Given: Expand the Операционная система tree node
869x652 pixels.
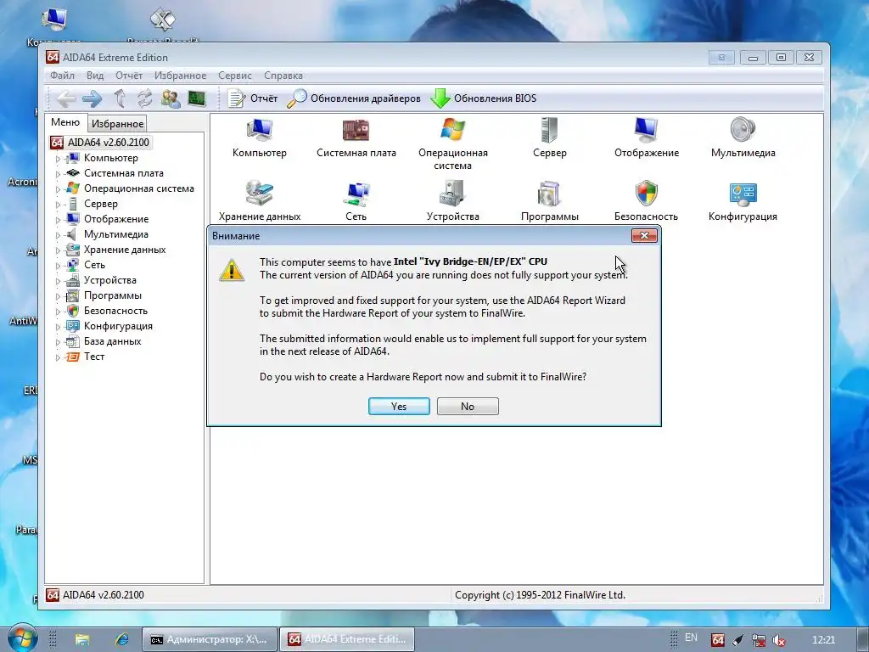Looking at the screenshot, I should [58, 189].
